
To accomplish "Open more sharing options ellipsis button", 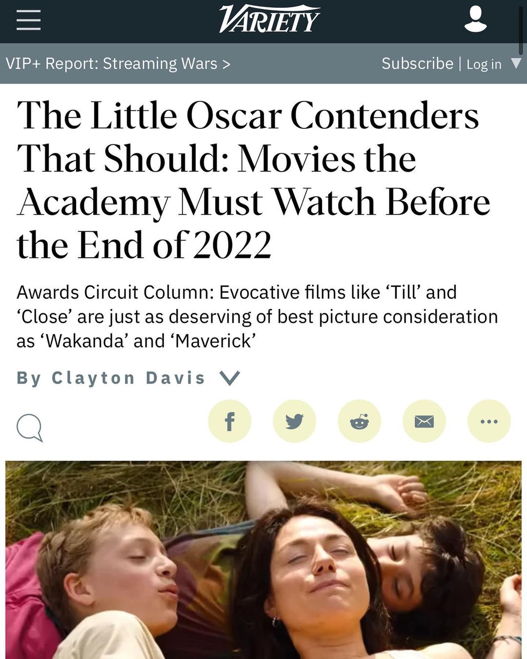I will 489,421.
